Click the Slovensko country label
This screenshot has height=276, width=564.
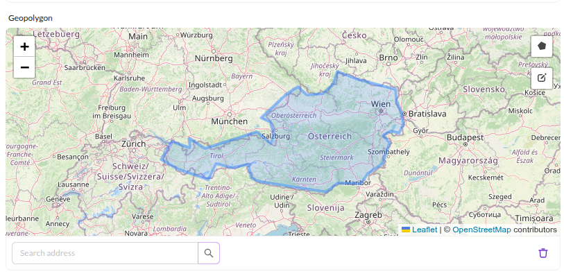484,89
